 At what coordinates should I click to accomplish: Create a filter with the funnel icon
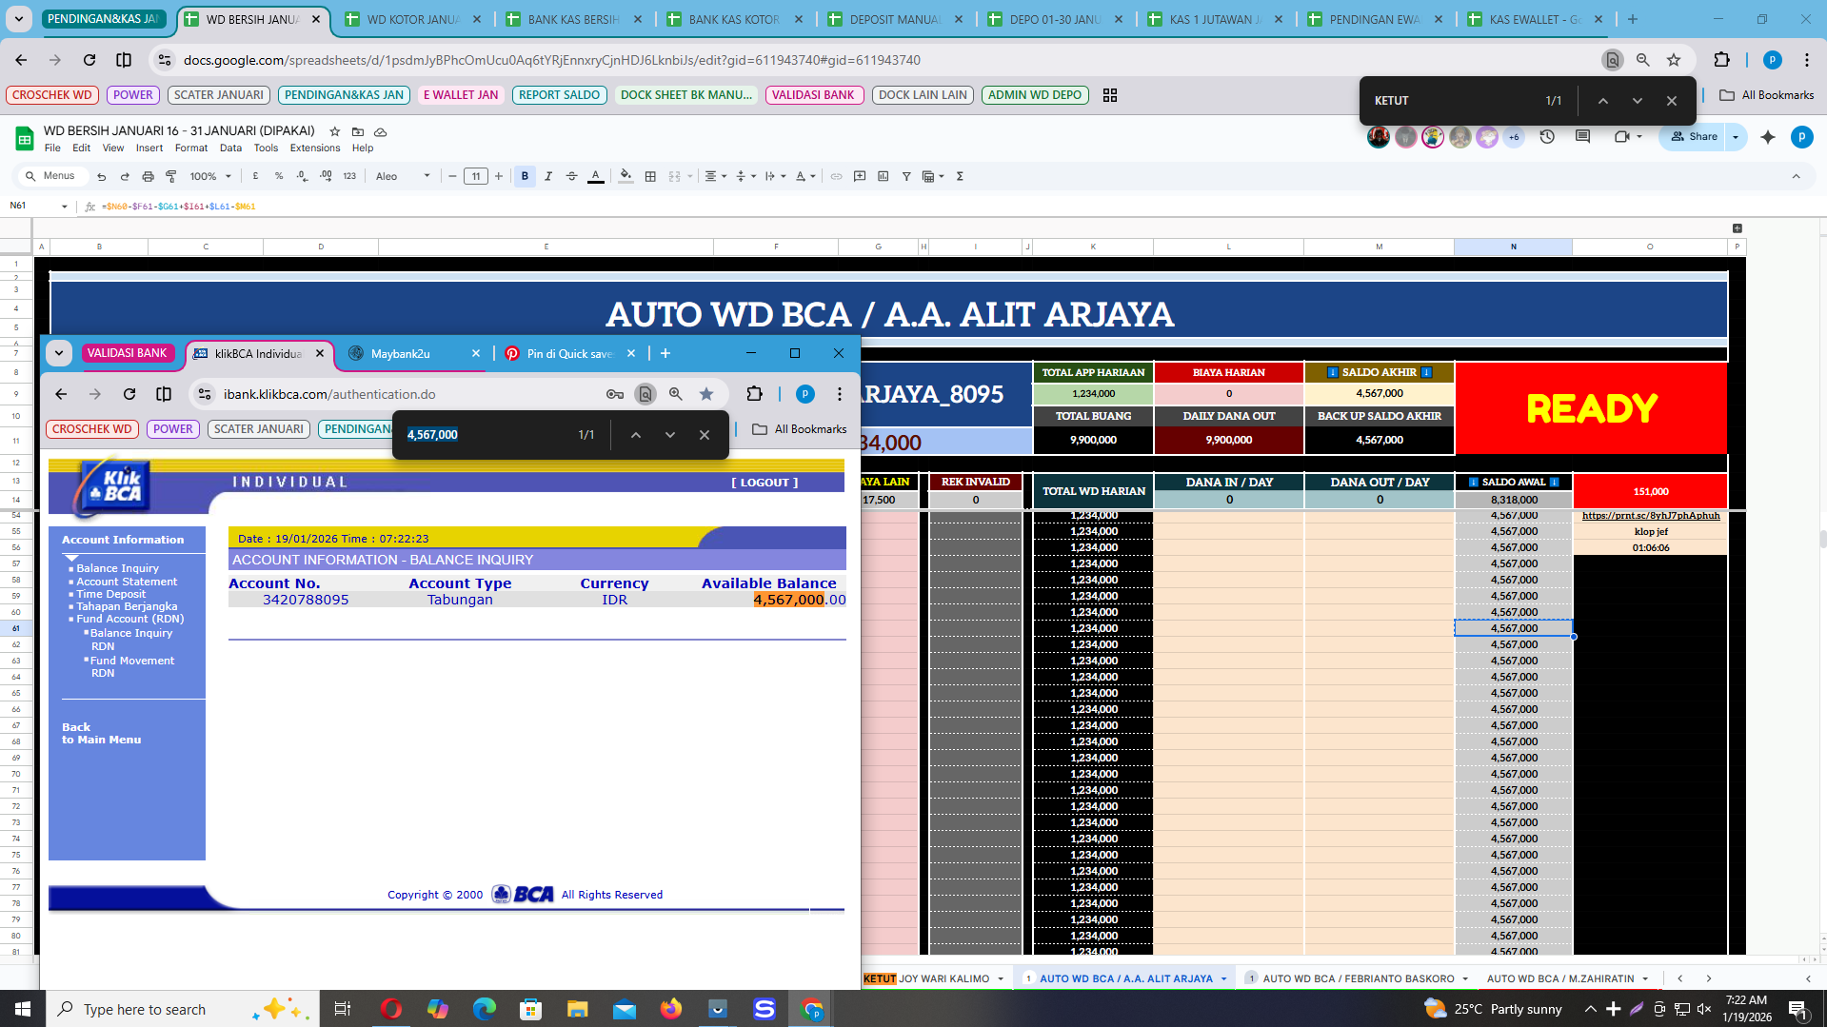[x=906, y=176]
